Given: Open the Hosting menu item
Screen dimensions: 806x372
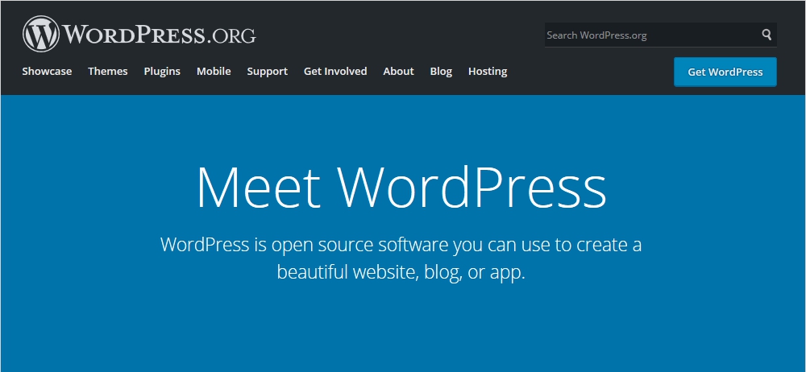Looking at the screenshot, I should [x=488, y=72].
